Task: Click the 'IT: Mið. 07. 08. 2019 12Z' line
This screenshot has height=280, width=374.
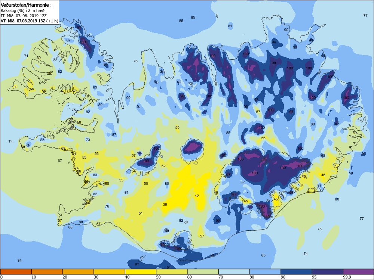Action: [24, 16]
